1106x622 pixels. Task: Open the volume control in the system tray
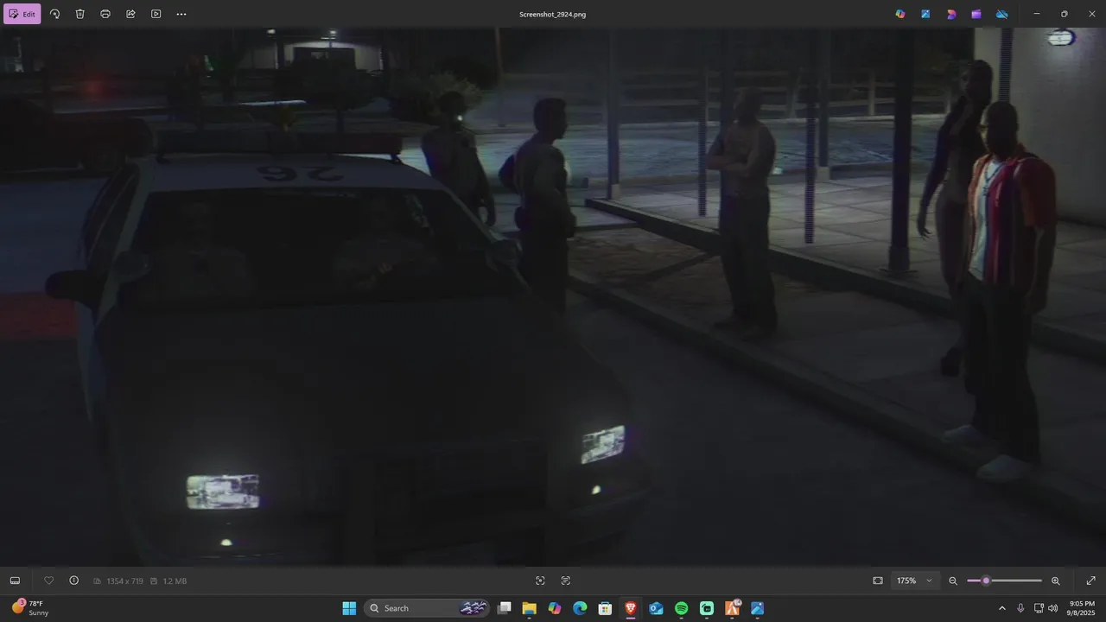(x=1053, y=608)
